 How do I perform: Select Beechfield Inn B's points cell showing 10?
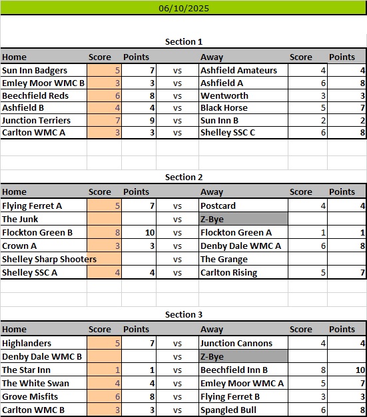pyautogui.click(x=347, y=370)
